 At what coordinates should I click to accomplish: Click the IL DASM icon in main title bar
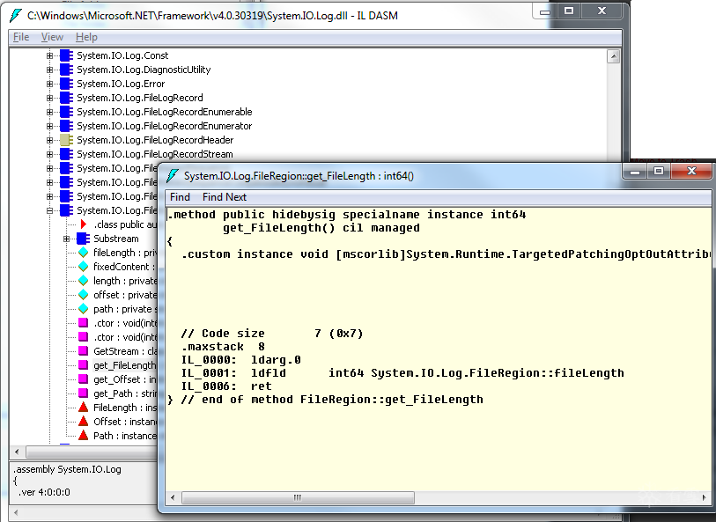click(x=16, y=16)
